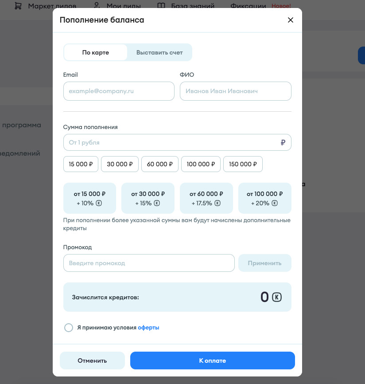This screenshot has height=384, width=365.
Task: Close the balance top-up dialog
Action: click(291, 20)
